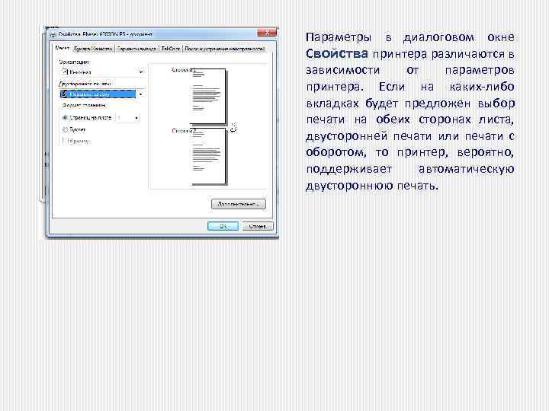The image size is (549, 411).
Task: Confirm with the OK button
Action: point(223,227)
